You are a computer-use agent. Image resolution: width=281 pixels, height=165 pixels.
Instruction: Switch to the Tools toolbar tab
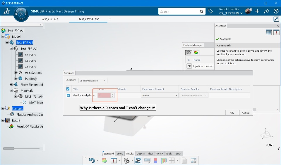click(169, 154)
